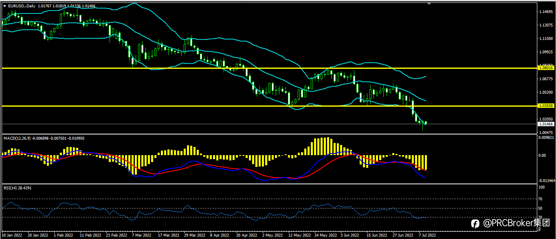Select the yellow 1.08016 price label

tap(546, 68)
